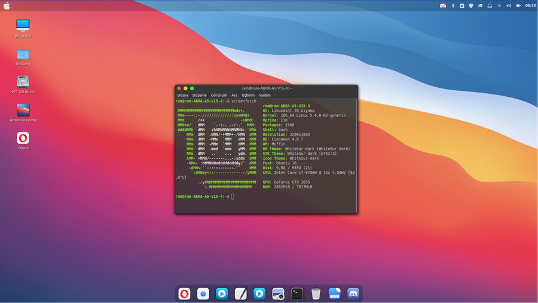
Task: Click the battery status indicator
Action: click(x=518, y=5)
